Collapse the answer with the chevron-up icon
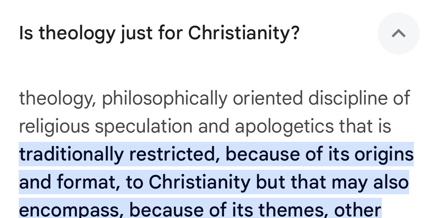The height and width of the screenshot is (218, 431). click(x=399, y=33)
